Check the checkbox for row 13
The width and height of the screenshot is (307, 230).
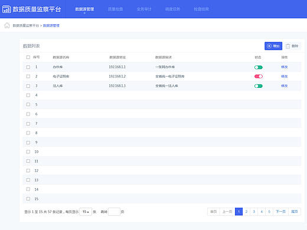point(28,180)
